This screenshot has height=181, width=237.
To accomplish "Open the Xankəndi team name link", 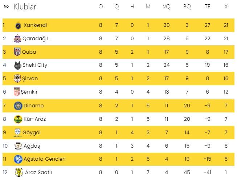I will [35, 25].
